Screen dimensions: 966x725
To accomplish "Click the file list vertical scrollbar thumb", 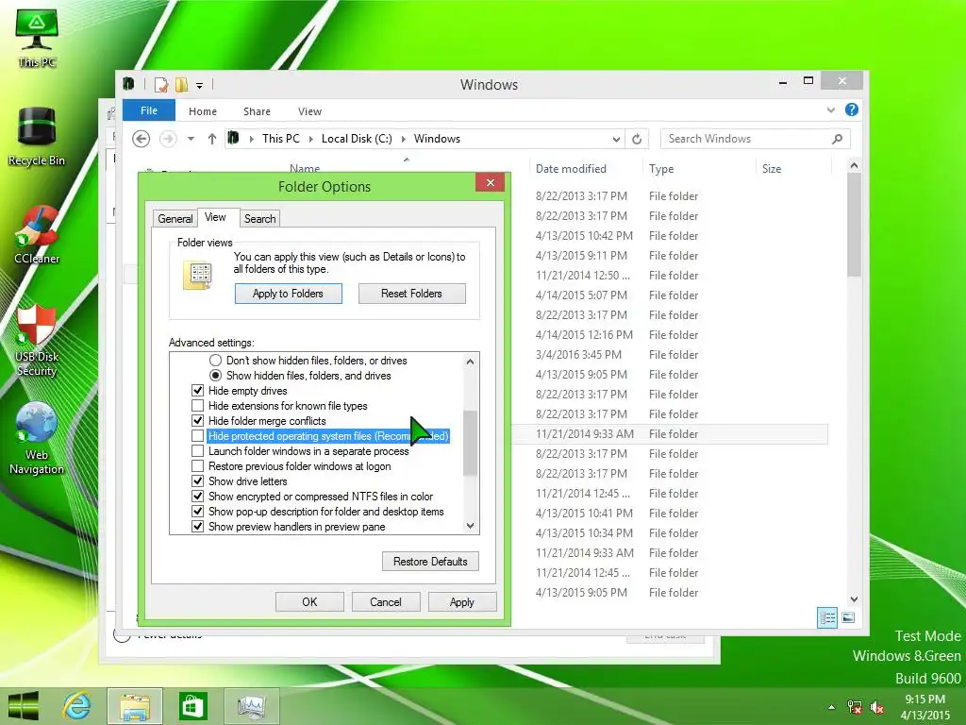I will [x=854, y=225].
